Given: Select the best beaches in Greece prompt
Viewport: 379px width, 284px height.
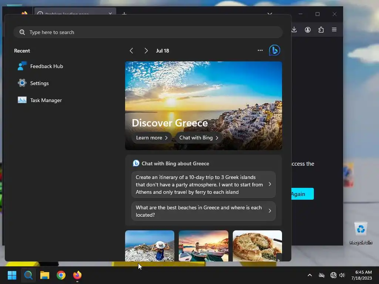Looking at the screenshot, I should coord(204,211).
